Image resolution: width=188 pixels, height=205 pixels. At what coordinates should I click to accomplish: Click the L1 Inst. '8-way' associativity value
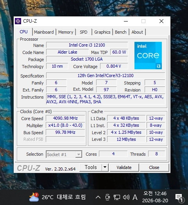click(156, 125)
